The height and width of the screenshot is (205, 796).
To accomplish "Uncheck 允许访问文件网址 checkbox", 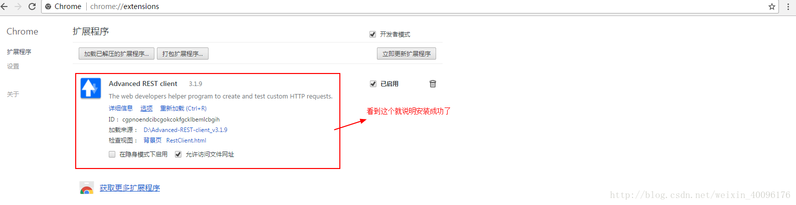I will coord(178,154).
